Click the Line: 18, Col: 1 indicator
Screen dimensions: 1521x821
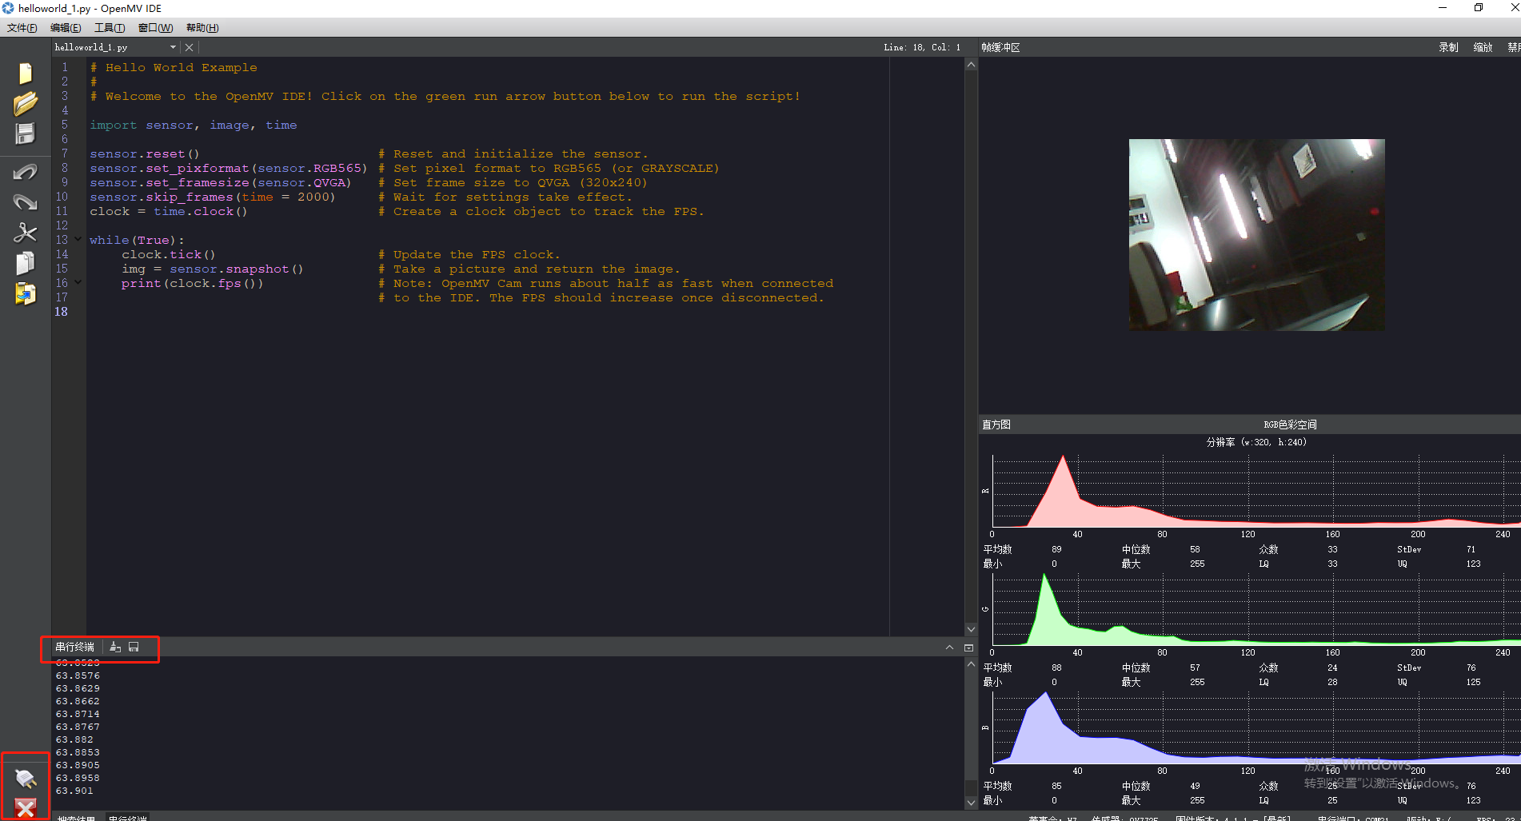pos(922,47)
